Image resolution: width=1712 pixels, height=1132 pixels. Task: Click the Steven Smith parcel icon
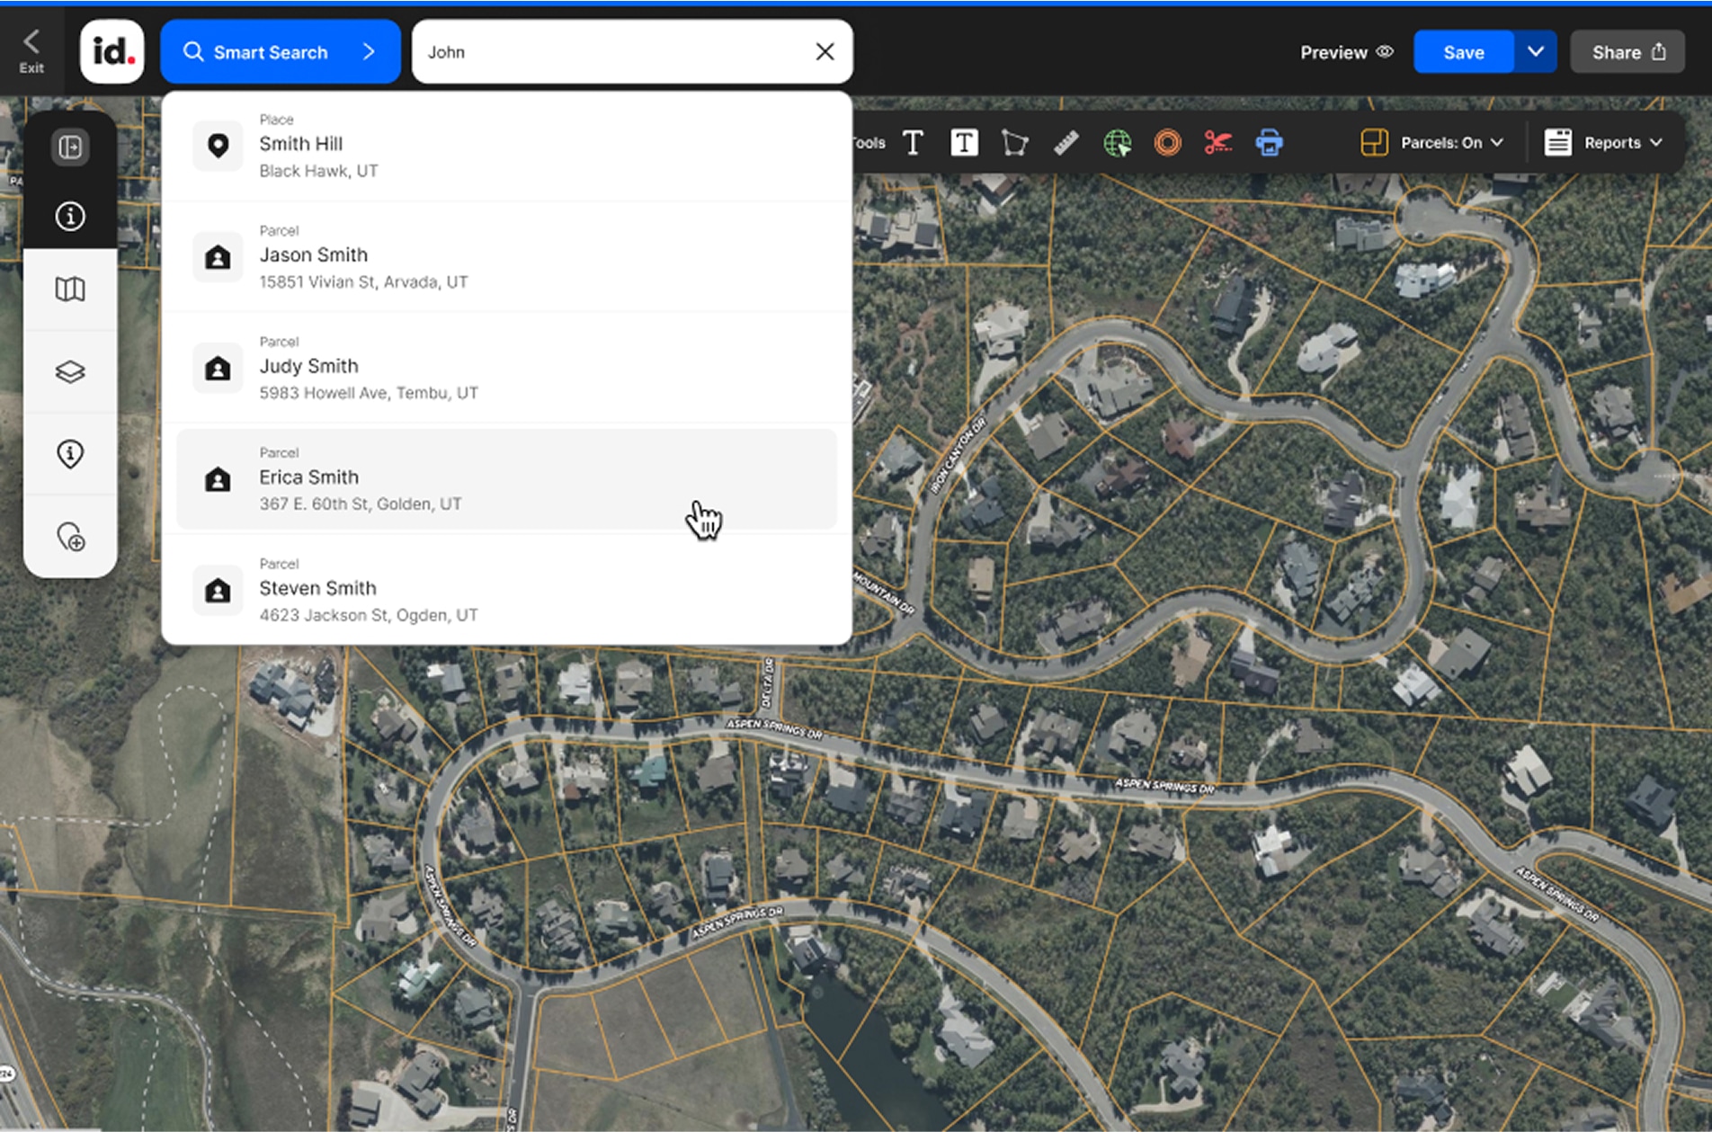(218, 590)
